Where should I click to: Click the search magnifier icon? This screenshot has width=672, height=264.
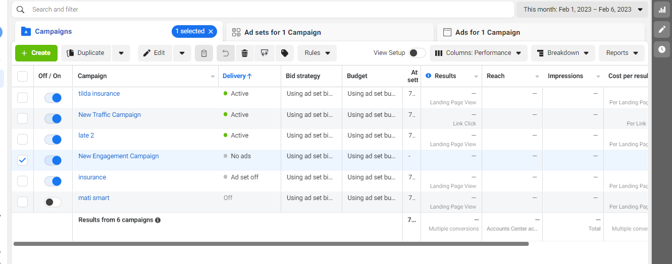pos(20,10)
